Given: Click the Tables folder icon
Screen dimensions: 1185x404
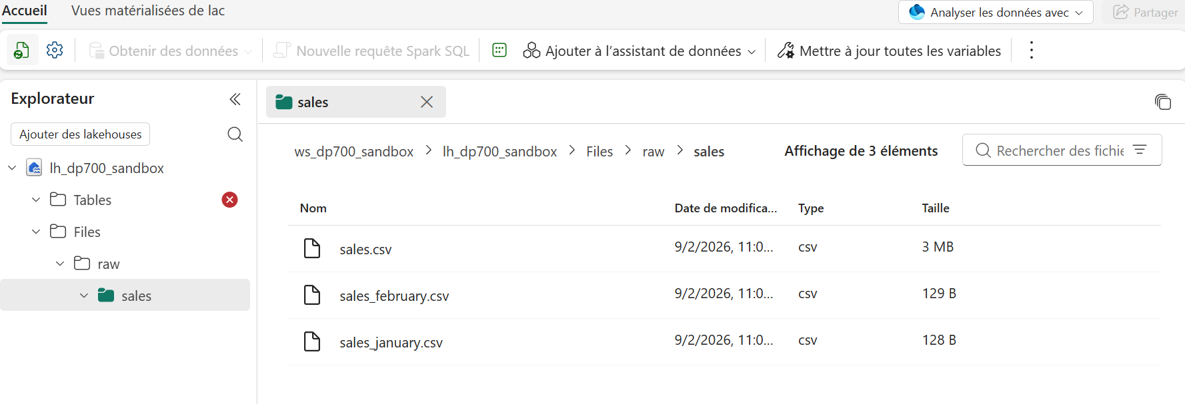Looking at the screenshot, I should point(58,200).
